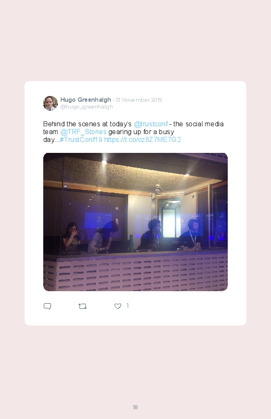Open the @TRF_Stories mention link
271x419 pixels.
click(x=83, y=131)
